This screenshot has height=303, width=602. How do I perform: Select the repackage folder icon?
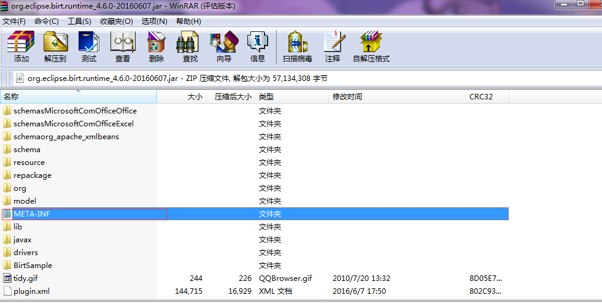pyautogui.click(x=7, y=175)
